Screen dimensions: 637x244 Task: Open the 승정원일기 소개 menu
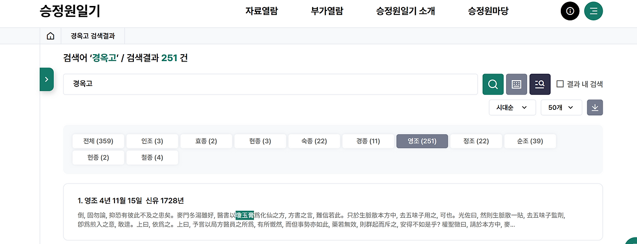point(406,11)
